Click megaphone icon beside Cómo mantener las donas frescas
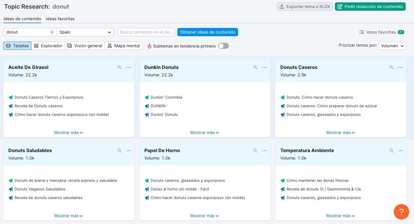The height and width of the screenshot is (224, 414). (283, 181)
